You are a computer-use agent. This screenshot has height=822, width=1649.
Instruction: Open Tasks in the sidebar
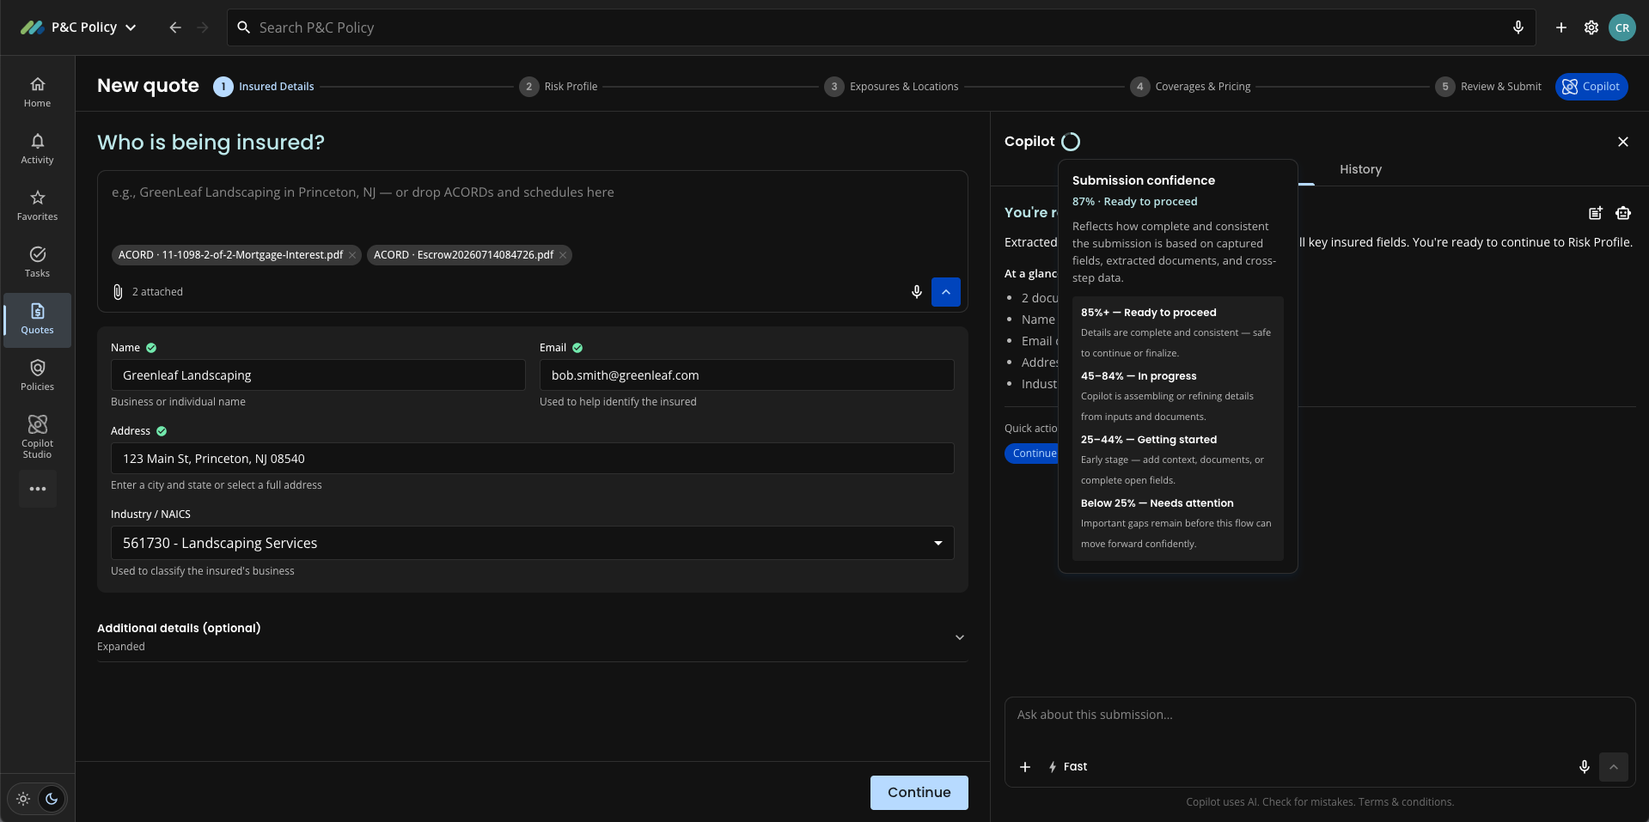coord(37,262)
